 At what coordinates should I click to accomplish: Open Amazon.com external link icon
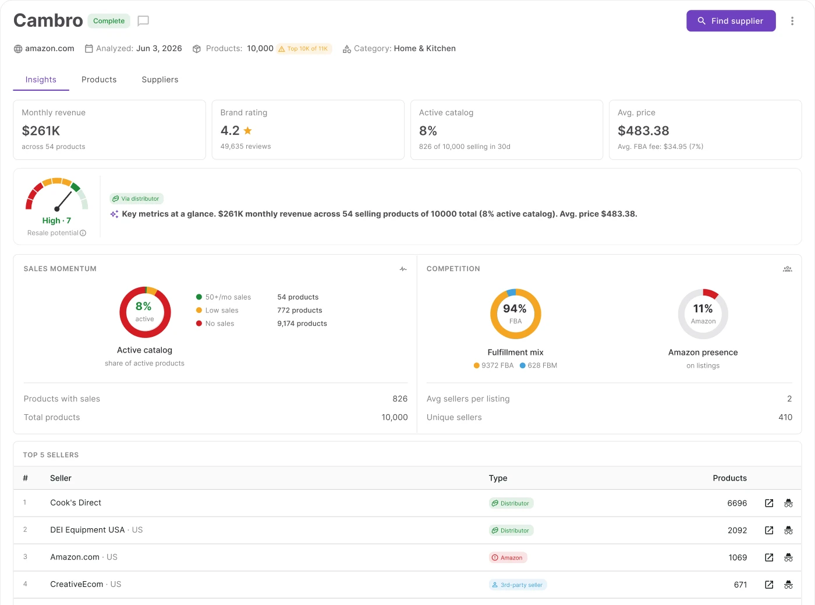[769, 558]
